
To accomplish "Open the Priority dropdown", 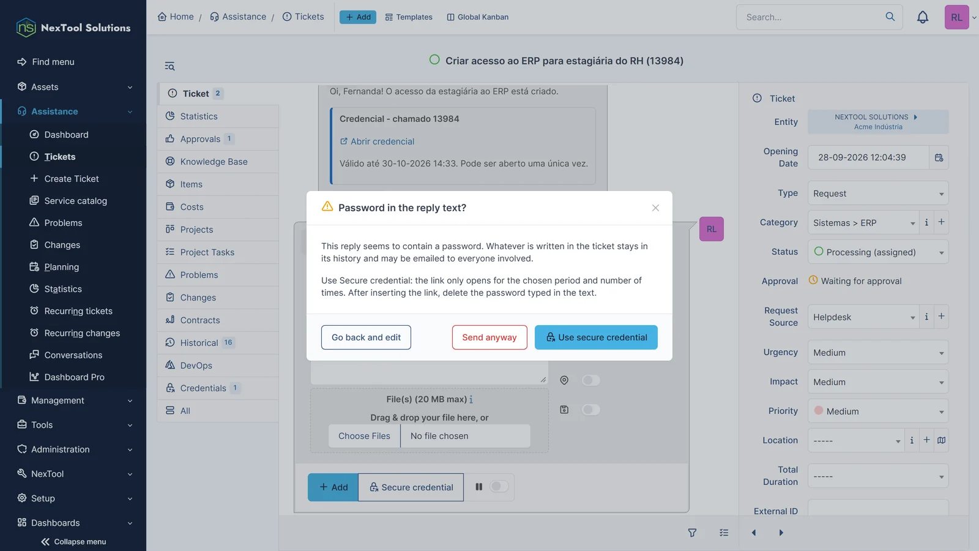I will (x=878, y=411).
